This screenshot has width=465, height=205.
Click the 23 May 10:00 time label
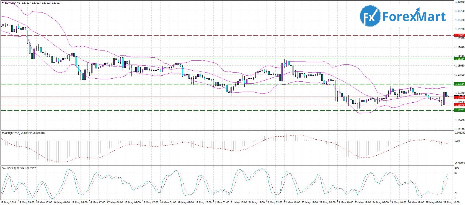(345, 203)
